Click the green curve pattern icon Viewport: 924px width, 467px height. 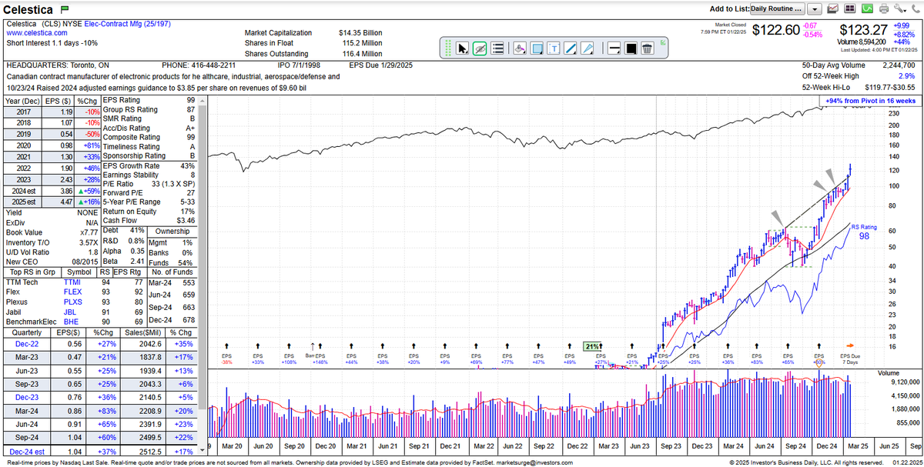[867, 8]
